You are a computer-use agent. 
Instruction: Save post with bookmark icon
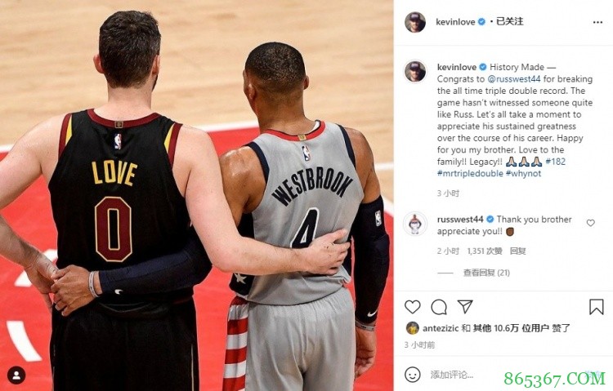coord(596,307)
